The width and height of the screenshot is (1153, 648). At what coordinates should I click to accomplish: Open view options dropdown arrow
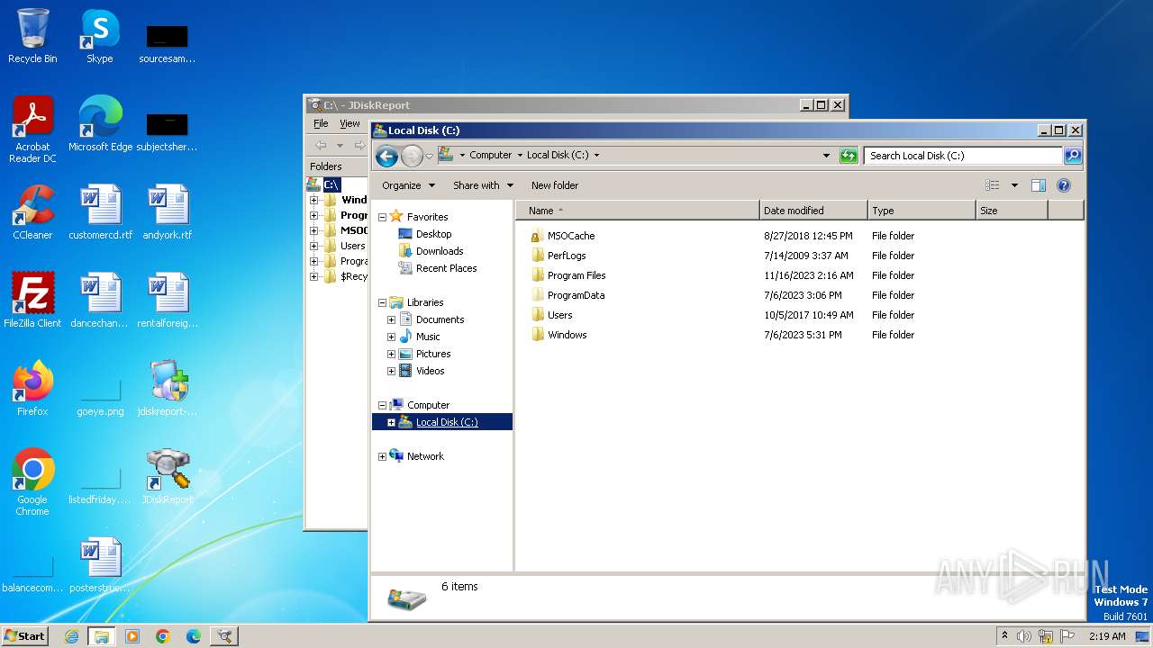click(x=1014, y=185)
